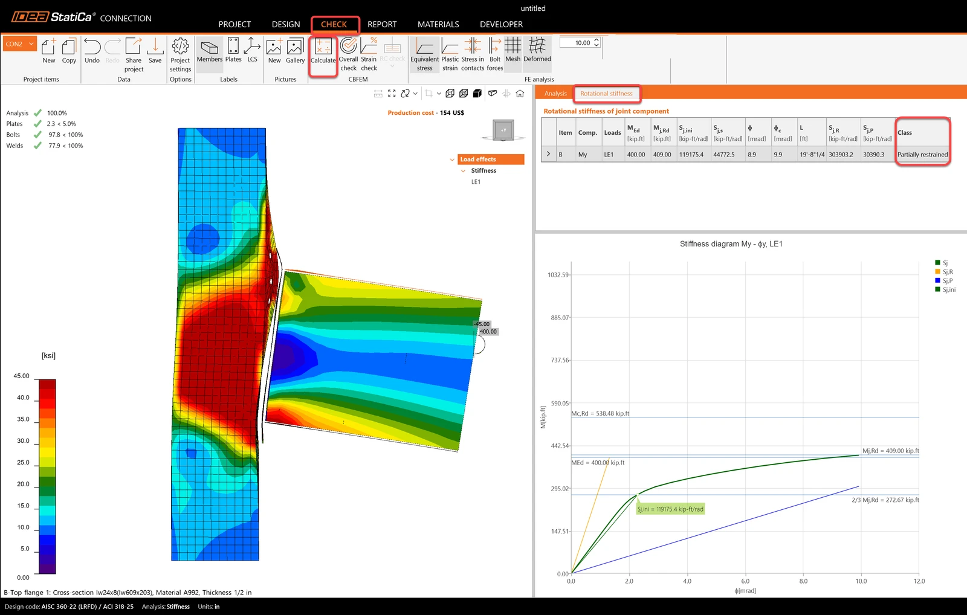Viewport: 967px width, 615px height.
Task: Toggle Stress in contacts display
Action: [473, 54]
